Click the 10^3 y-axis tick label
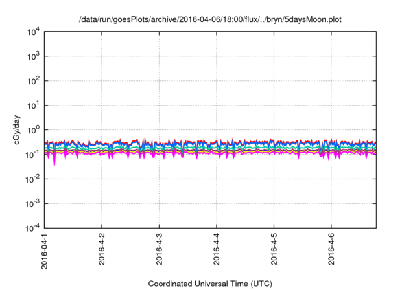The image size is (415, 290). pos(34,56)
